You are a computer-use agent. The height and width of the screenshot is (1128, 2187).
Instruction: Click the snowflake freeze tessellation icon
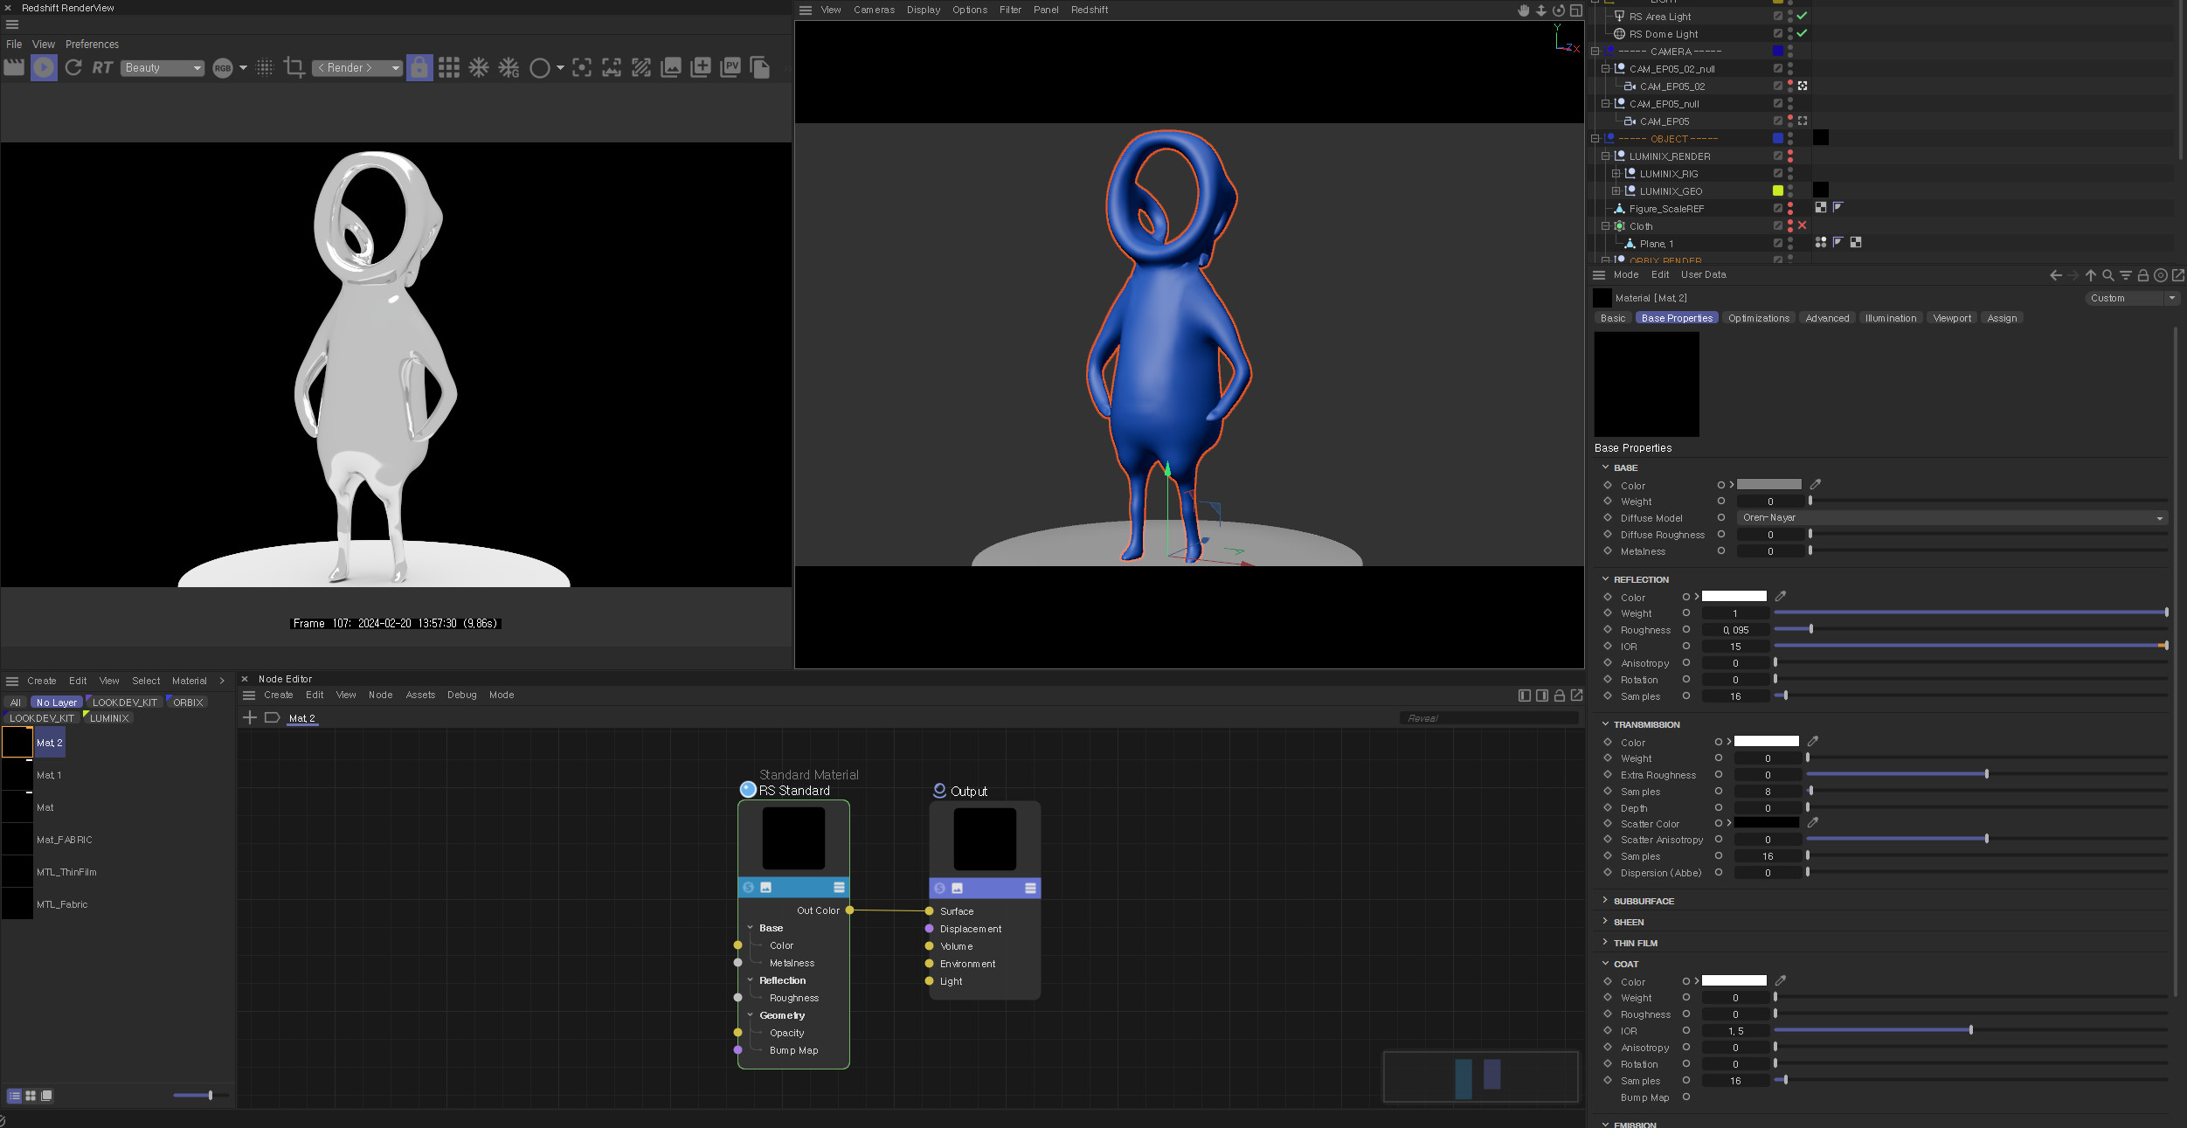click(x=479, y=67)
